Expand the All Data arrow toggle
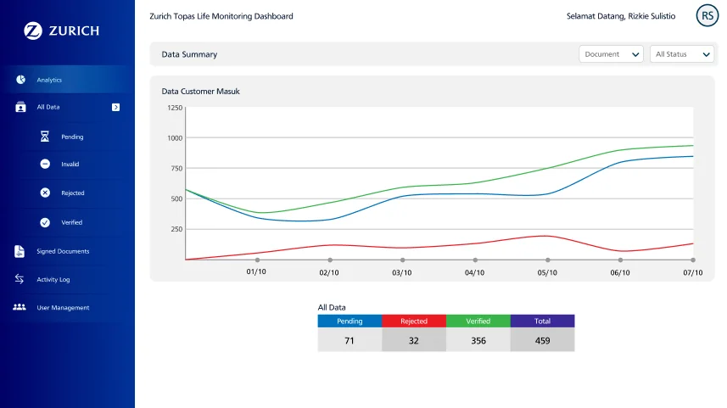Viewport: 727px width, 408px height. coord(116,107)
